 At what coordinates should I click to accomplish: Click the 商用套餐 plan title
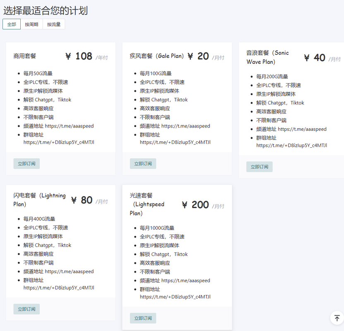[25, 56]
